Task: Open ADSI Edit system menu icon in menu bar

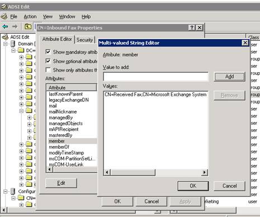Action: click(4, 17)
